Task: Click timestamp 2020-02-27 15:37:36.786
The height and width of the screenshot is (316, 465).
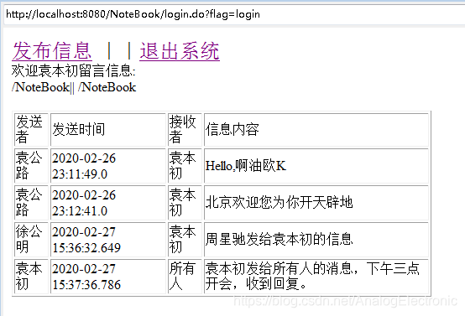Action: [108, 277]
